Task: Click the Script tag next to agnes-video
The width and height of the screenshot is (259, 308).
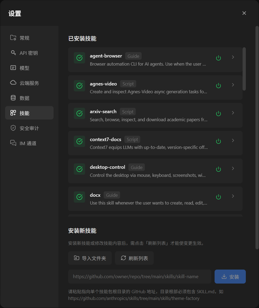Action: point(128,84)
